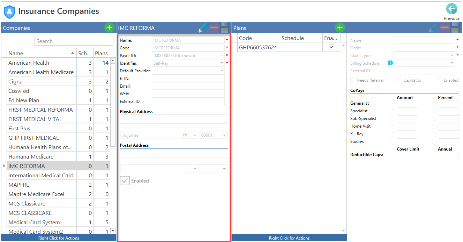Click the ETIN field

pyautogui.click(x=188, y=78)
